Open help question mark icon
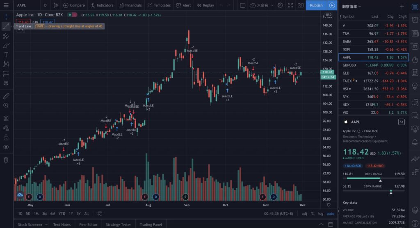Screen dimensions: 420x228 (415, 223)
